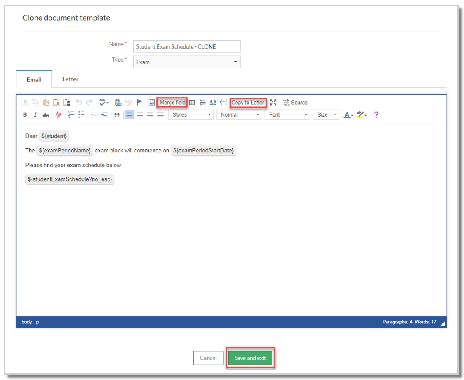Viewport: 464px width, 380px height.
Task: Maximize the editor with the expand icon
Action: pos(273,103)
